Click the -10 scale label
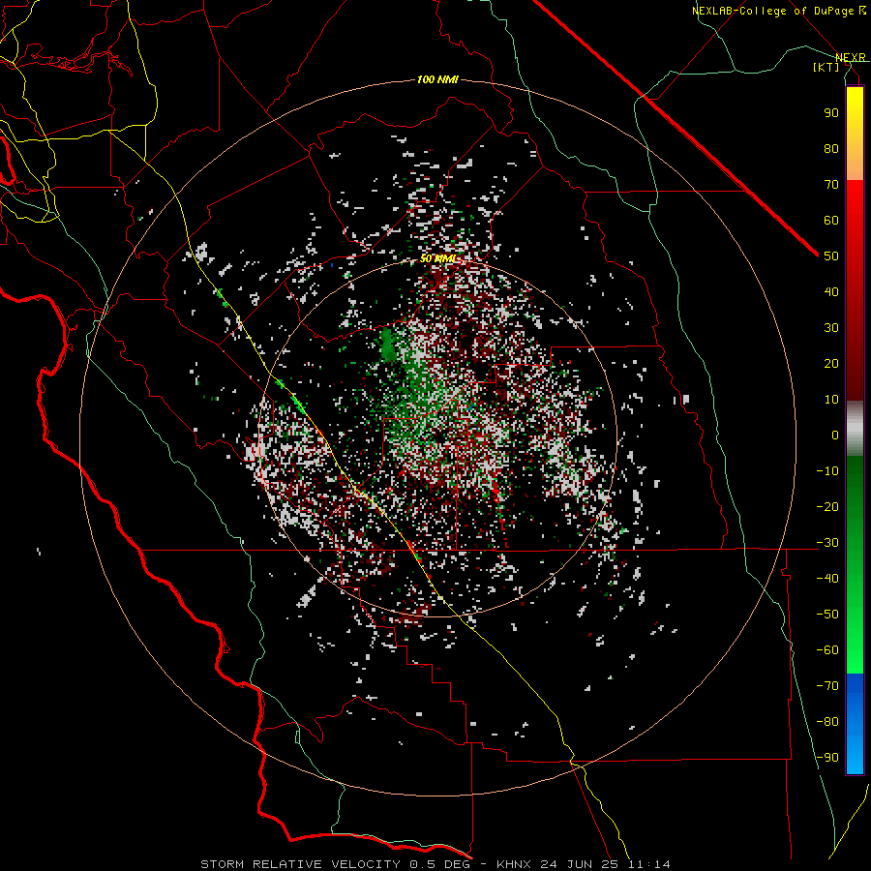 click(x=827, y=471)
